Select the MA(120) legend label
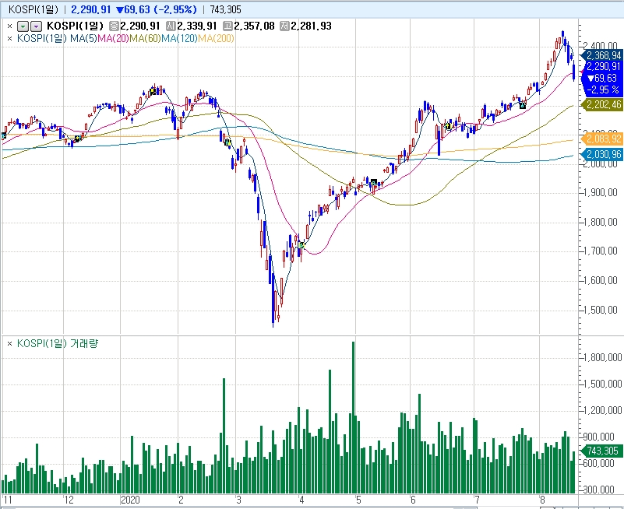The height and width of the screenshot is (509, 624). click(x=178, y=37)
